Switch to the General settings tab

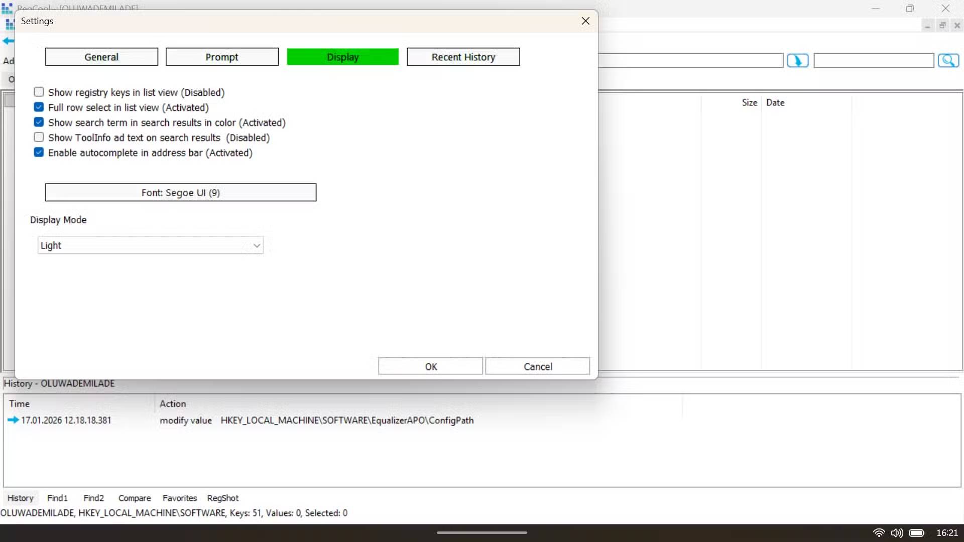[101, 57]
